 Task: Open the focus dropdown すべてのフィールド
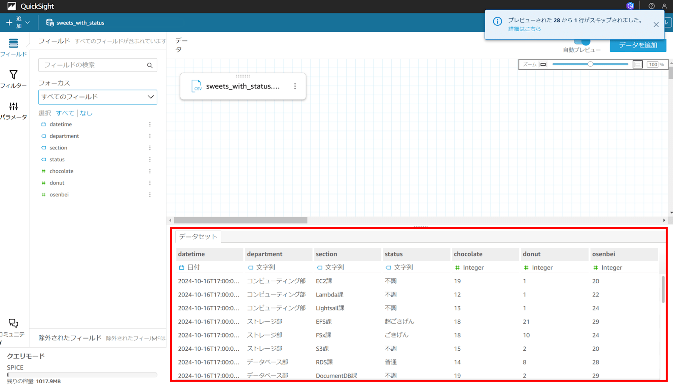tap(98, 97)
